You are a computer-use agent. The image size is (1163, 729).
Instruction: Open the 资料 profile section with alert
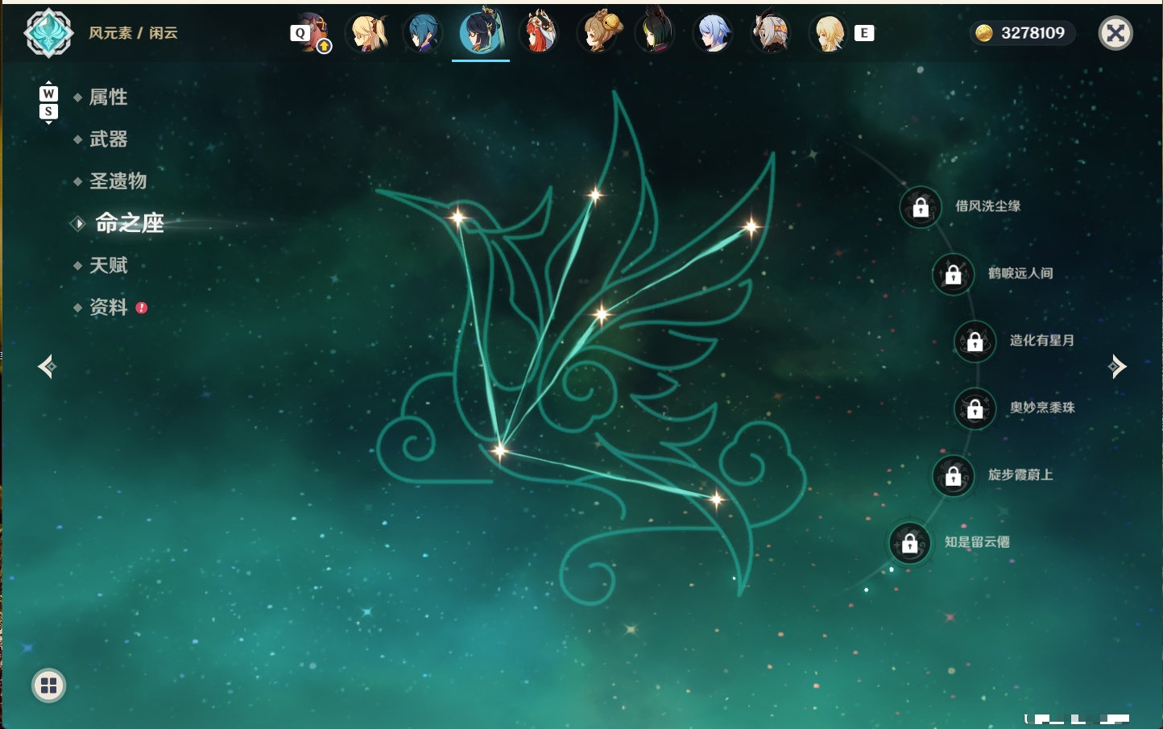click(110, 307)
